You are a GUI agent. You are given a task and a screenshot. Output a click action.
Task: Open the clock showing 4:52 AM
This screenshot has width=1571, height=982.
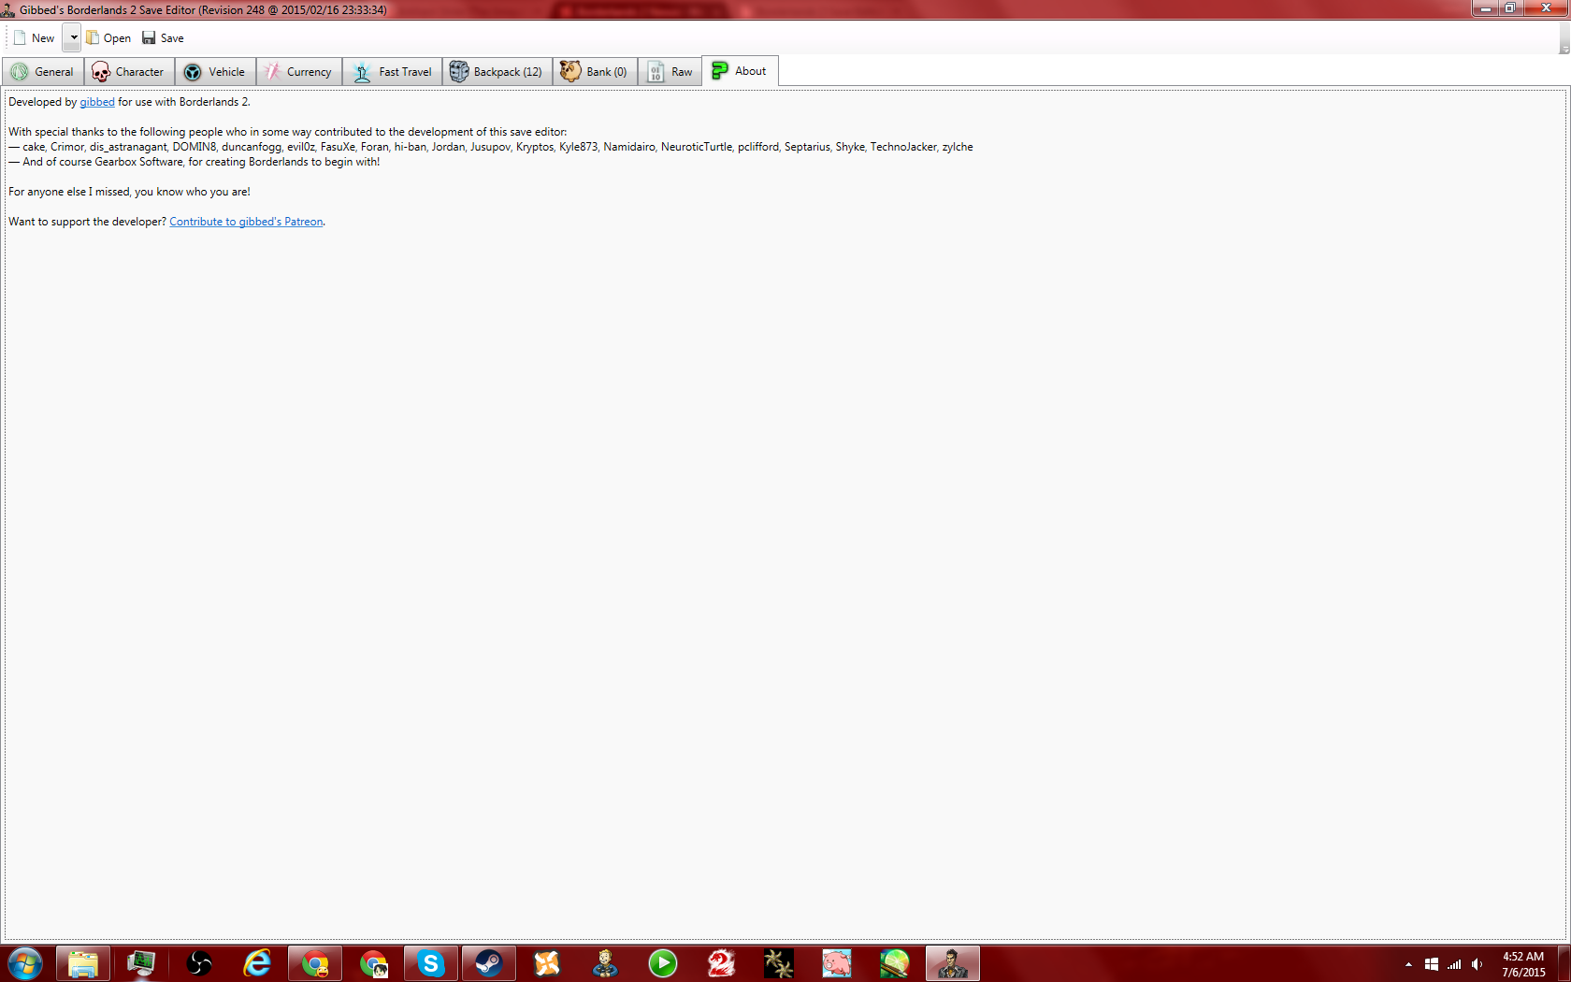[x=1523, y=964]
